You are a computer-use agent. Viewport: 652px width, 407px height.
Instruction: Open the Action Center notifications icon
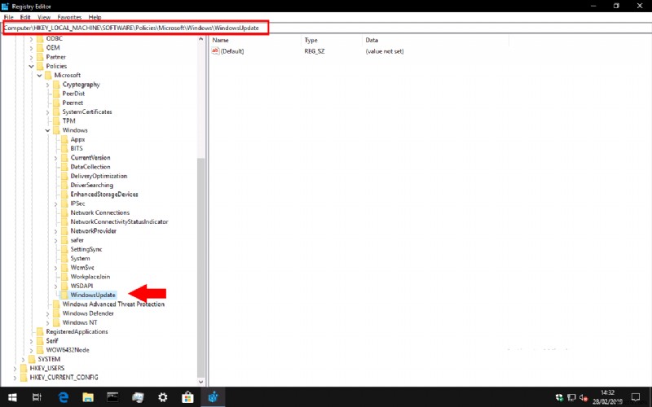tap(636, 397)
